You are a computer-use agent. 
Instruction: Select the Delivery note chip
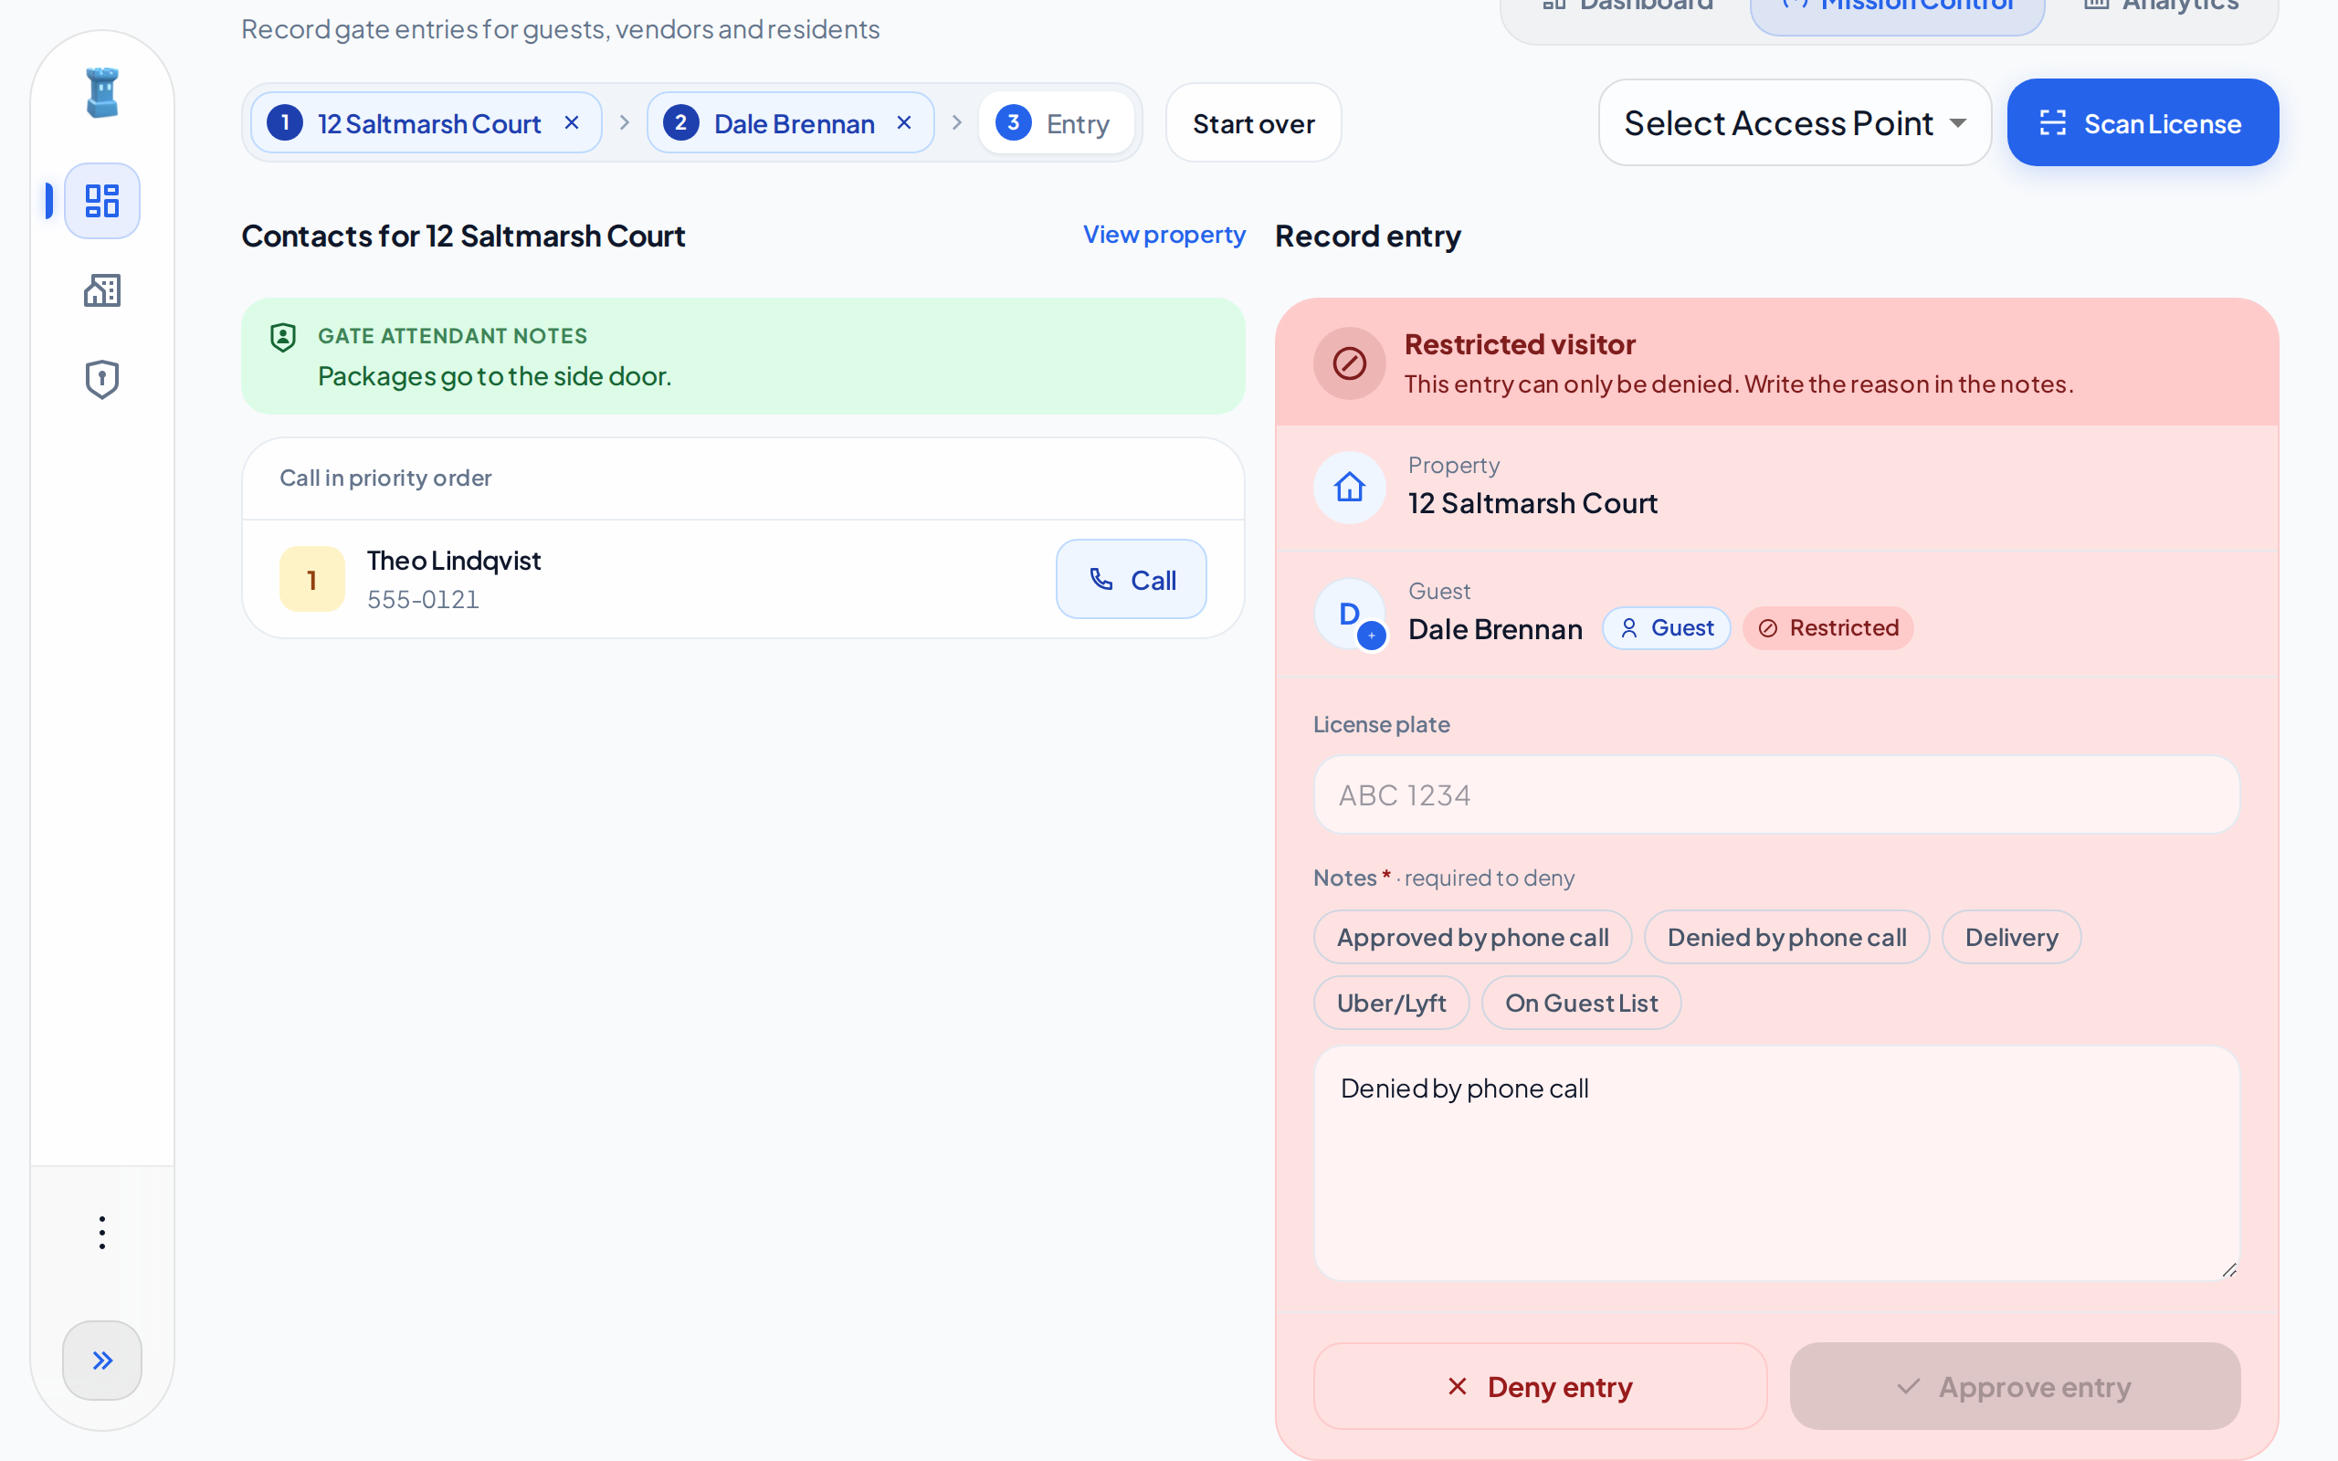tap(2010, 936)
